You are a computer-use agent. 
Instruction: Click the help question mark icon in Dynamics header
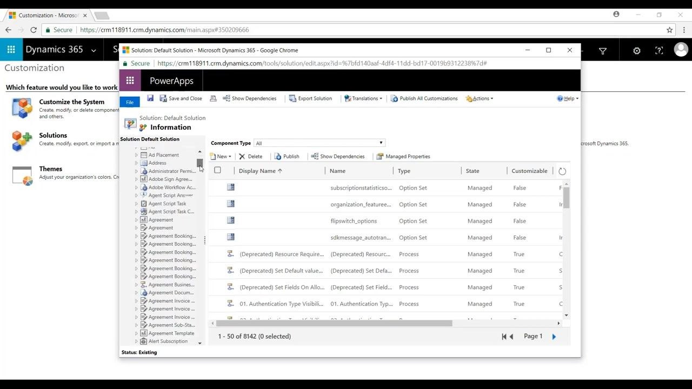[x=659, y=50]
